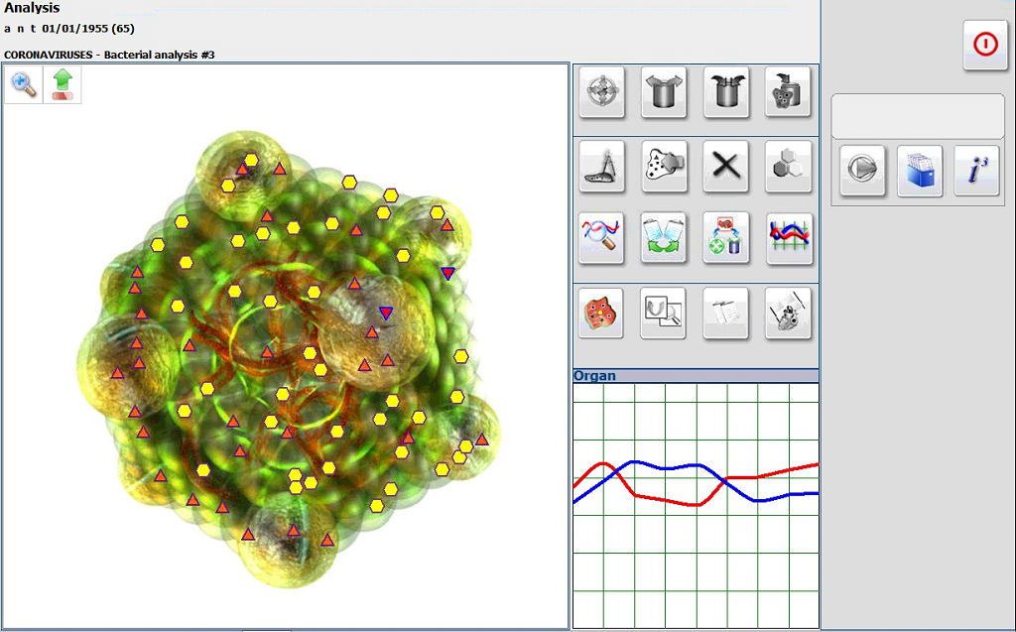Click the zoom-in magnifier icon
Image resolution: width=1016 pixels, height=632 pixels.
tap(24, 85)
